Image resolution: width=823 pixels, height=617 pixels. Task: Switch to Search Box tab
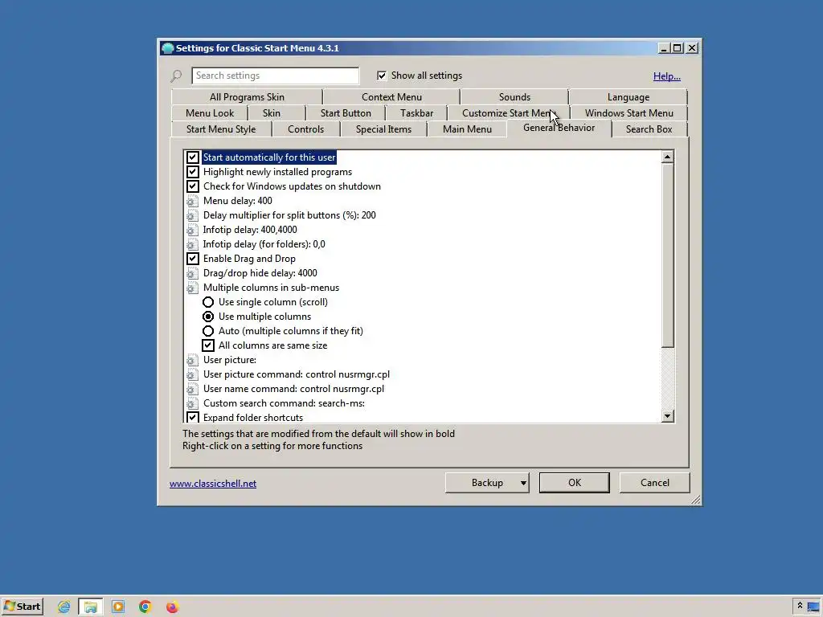(649, 129)
